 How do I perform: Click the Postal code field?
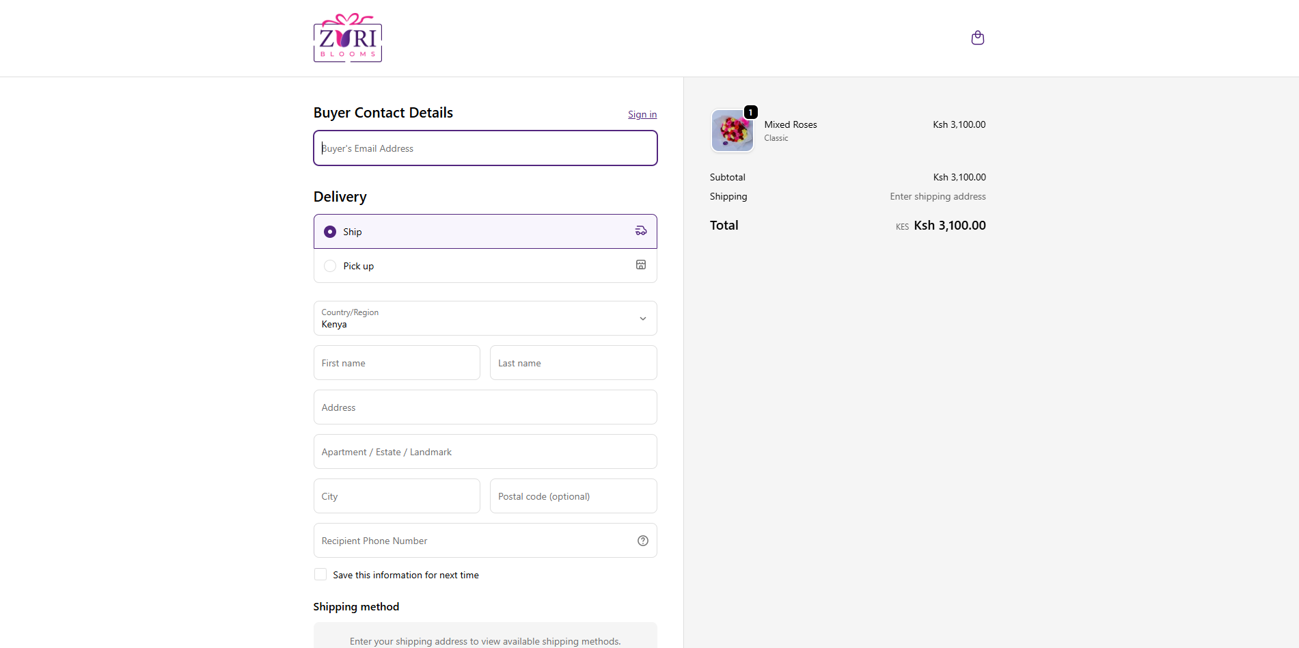573,496
